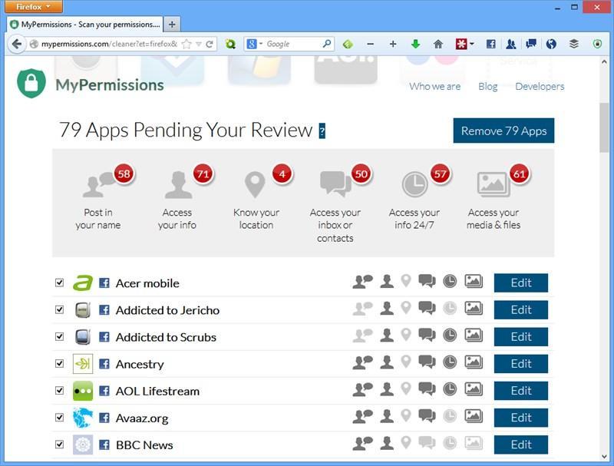
Task: Focus the address bar URL field
Action: (109, 45)
